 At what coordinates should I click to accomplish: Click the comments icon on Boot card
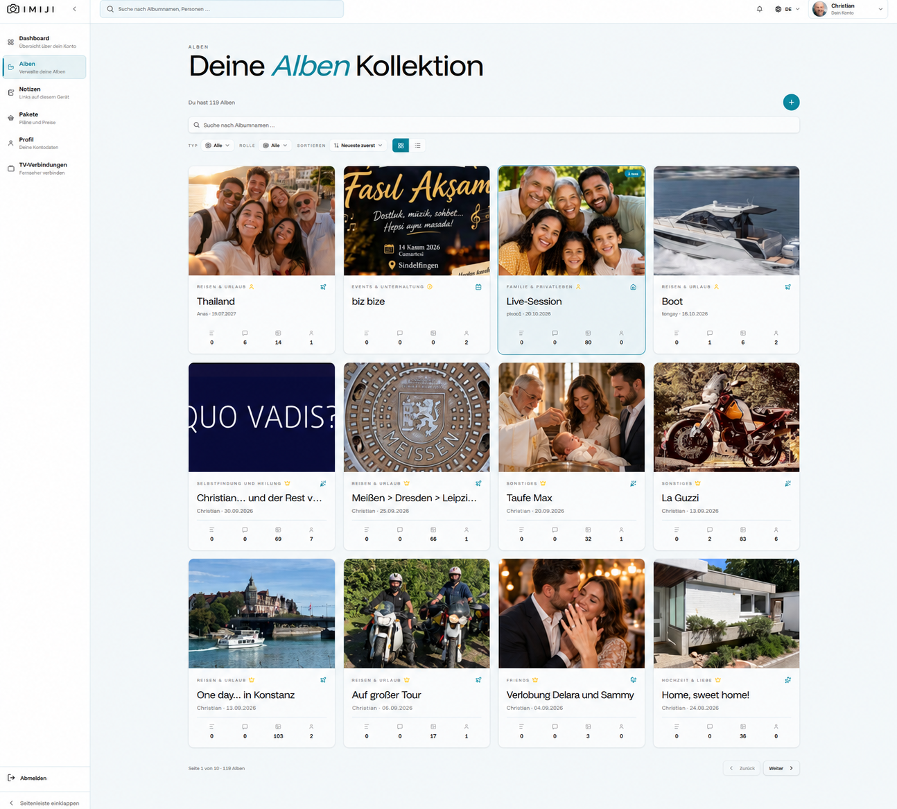click(x=709, y=333)
